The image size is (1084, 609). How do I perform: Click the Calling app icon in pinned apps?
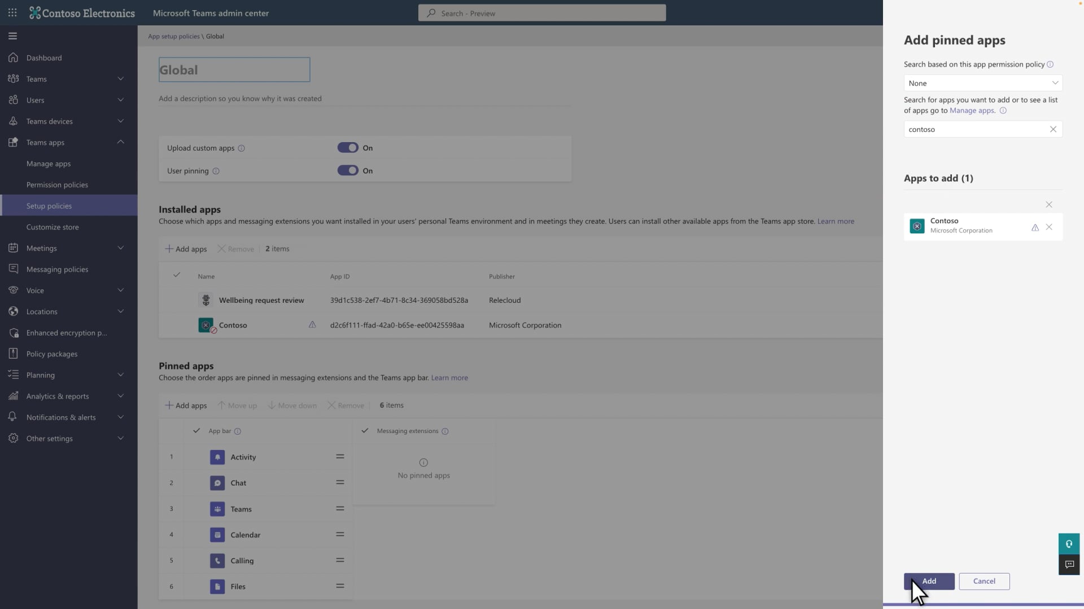217,561
